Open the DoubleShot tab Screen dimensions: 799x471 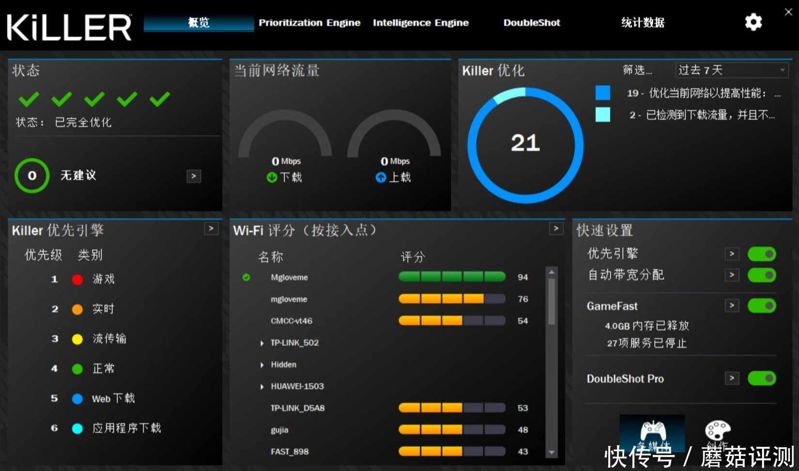532,23
